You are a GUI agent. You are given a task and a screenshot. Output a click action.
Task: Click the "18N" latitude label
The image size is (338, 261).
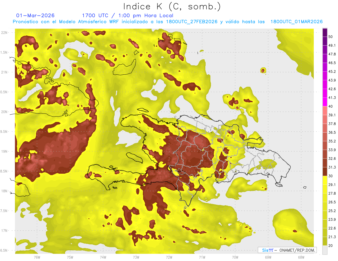[5, 191]
